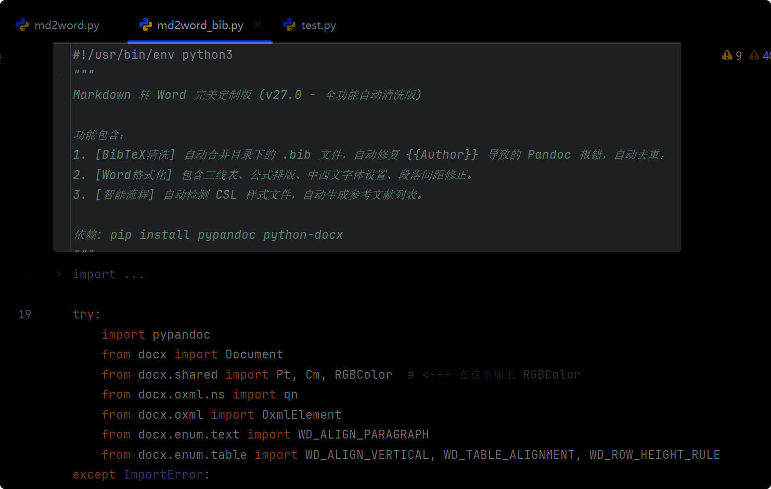The width and height of the screenshot is (771, 489).
Task: Switch to the md2word.py tab
Action: pos(67,25)
